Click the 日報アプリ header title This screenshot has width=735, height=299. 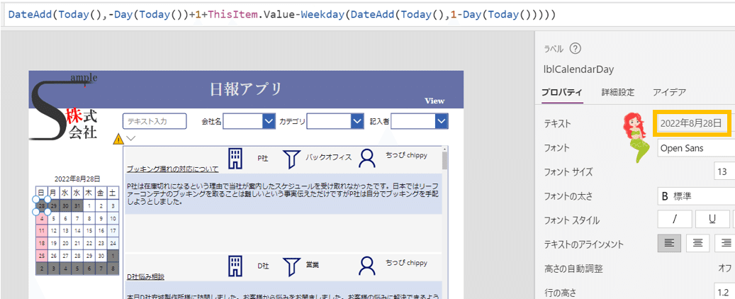pyautogui.click(x=246, y=89)
